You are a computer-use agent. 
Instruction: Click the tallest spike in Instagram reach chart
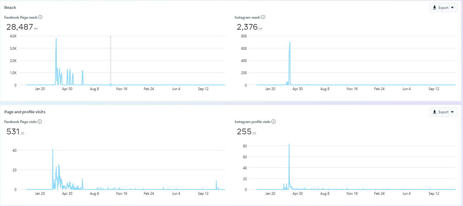click(x=290, y=42)
